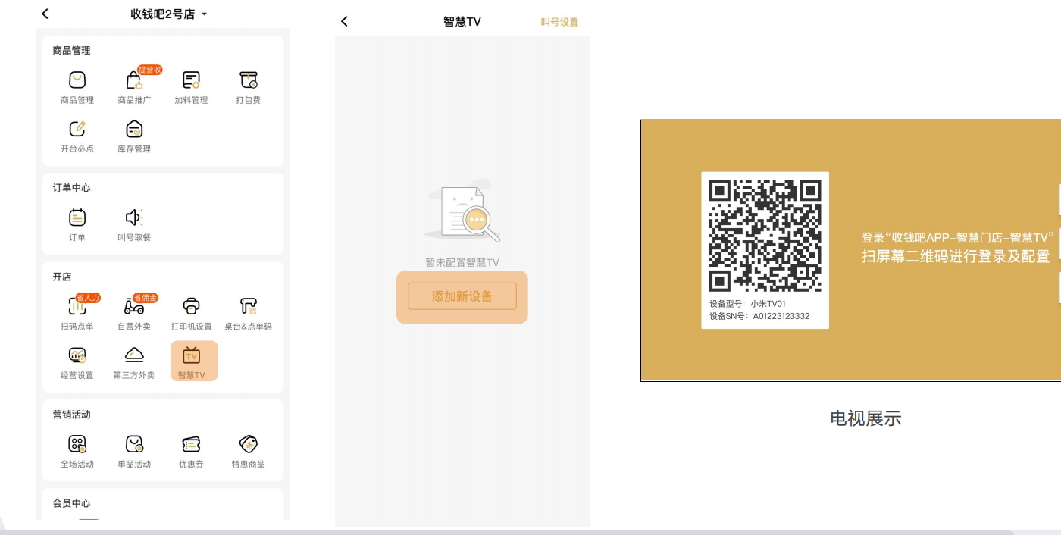Open 商品管理 product management icon
1061x535 pixels.
point(77,80)
